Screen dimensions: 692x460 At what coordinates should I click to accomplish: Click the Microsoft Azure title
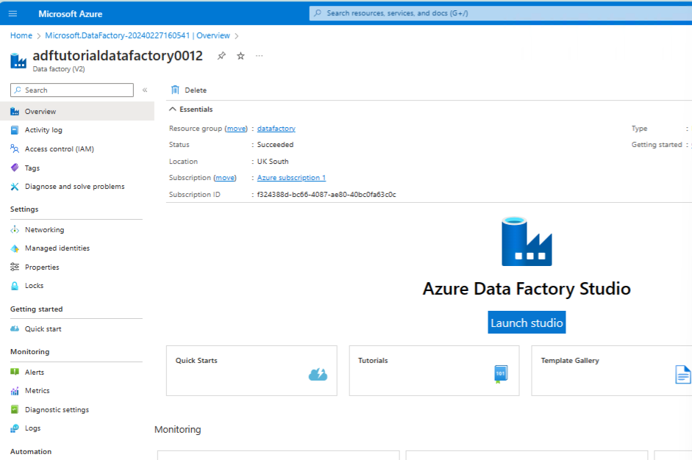pyautogui.click(x=70, y=14)
